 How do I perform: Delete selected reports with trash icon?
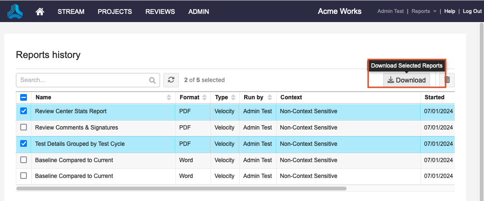coord(447,80)
